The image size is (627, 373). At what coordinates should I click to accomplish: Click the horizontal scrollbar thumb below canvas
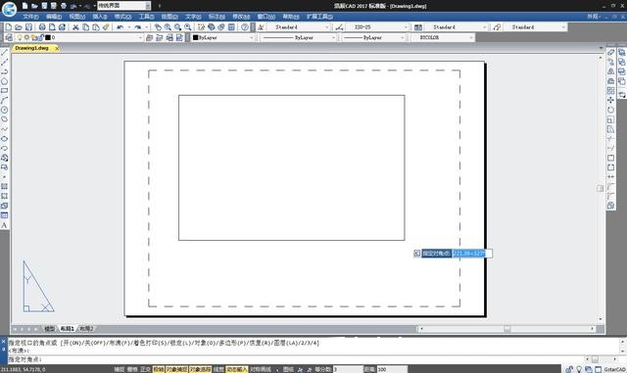click(x=507, y=329)
